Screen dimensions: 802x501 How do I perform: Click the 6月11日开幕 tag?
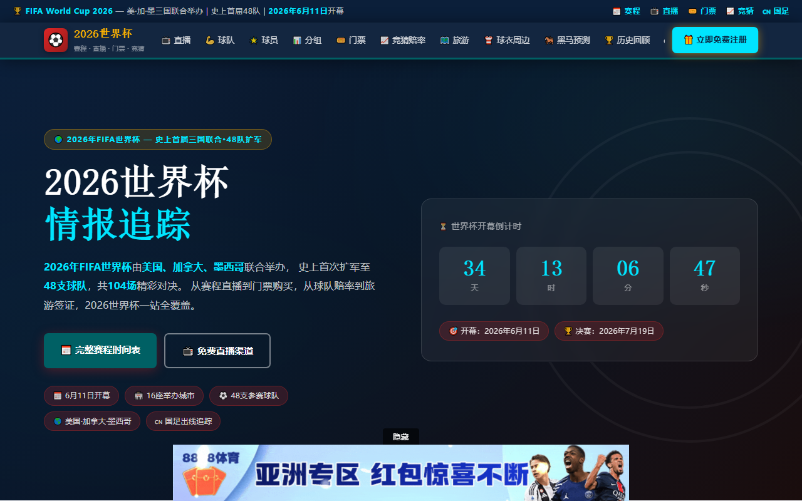82,396
